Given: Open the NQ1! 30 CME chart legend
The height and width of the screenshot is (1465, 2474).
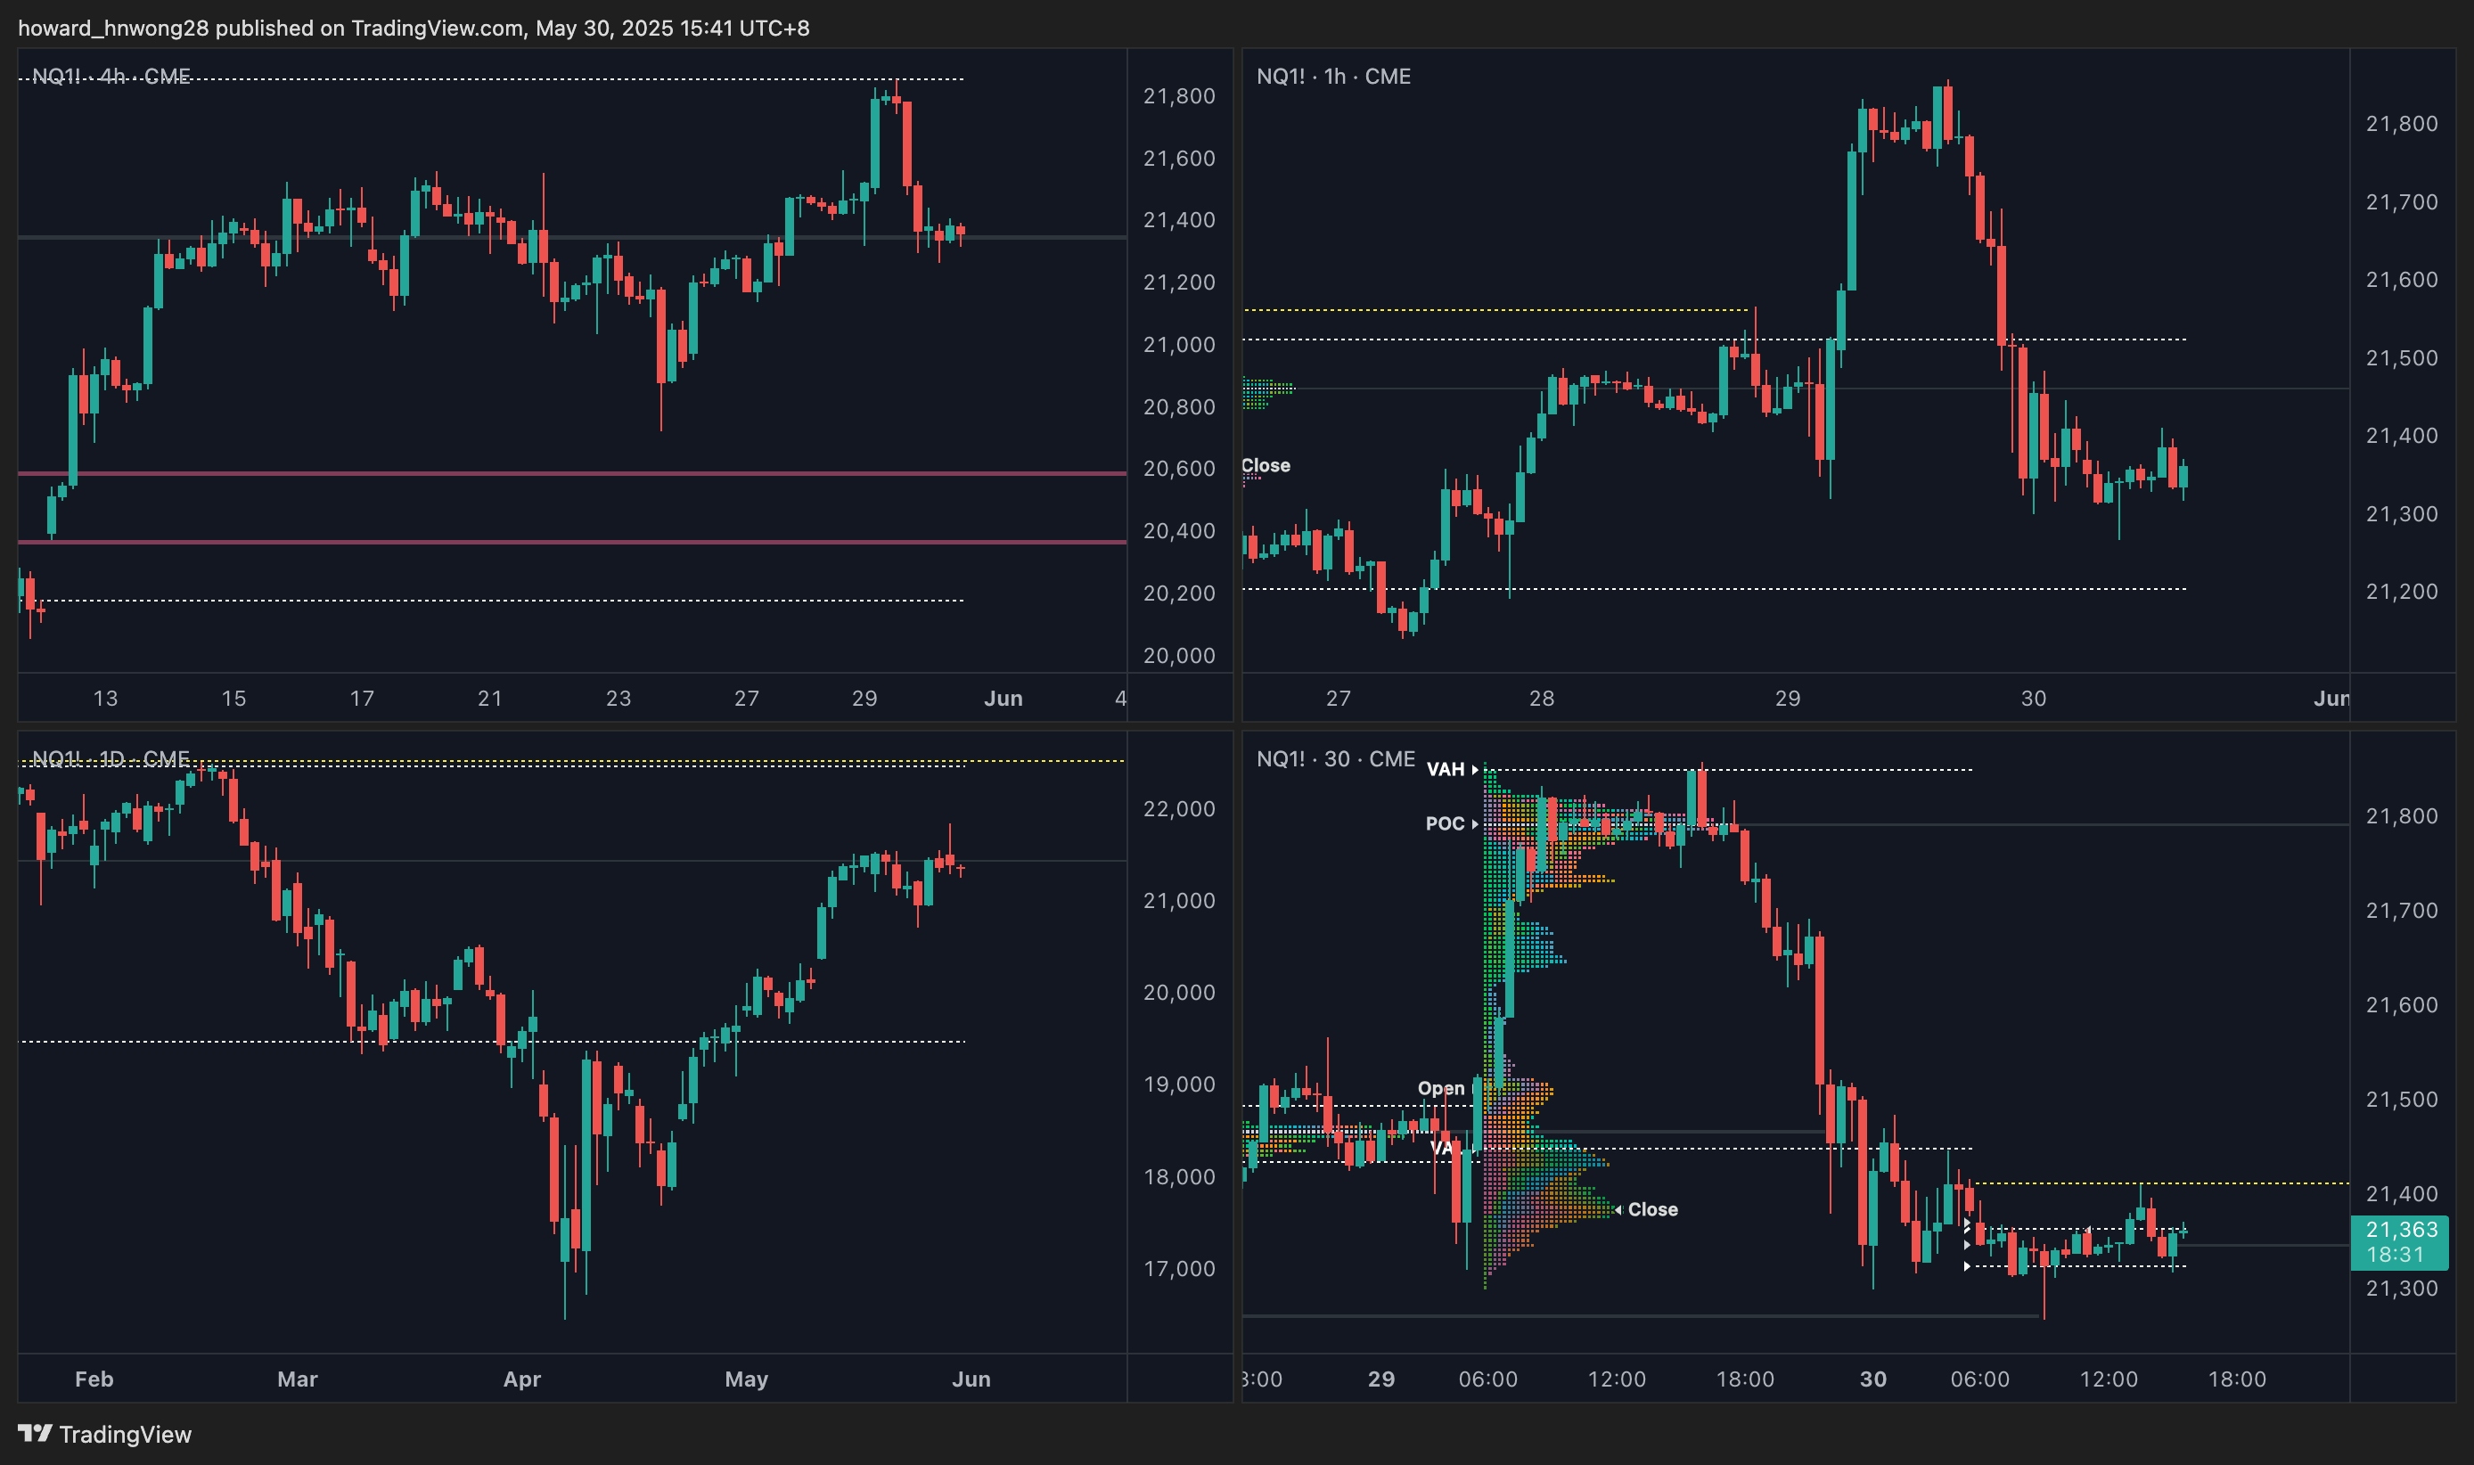Looking at the screenshot, I should [1335, 758].
